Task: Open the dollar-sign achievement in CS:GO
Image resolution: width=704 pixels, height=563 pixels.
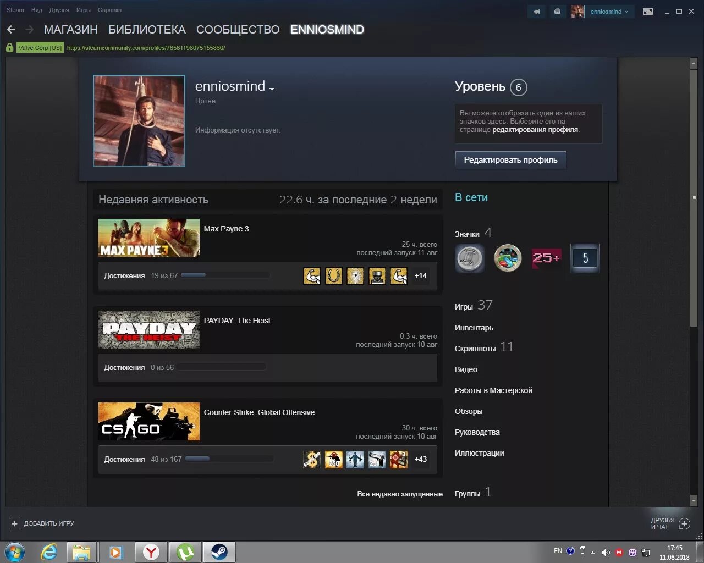Action: coord(312,459)
